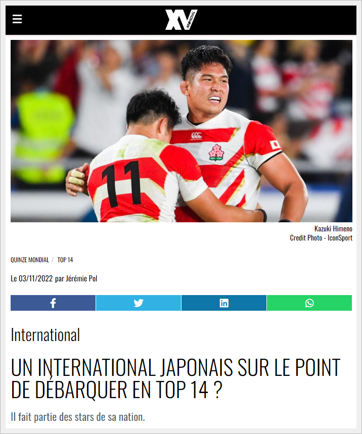Screen dimensions: 362x434
Task: Share the article on Facebook
Action: coord(53,303)
